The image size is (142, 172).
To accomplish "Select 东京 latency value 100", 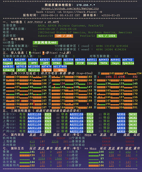I will pyautogui.click(x=101, y=152).
